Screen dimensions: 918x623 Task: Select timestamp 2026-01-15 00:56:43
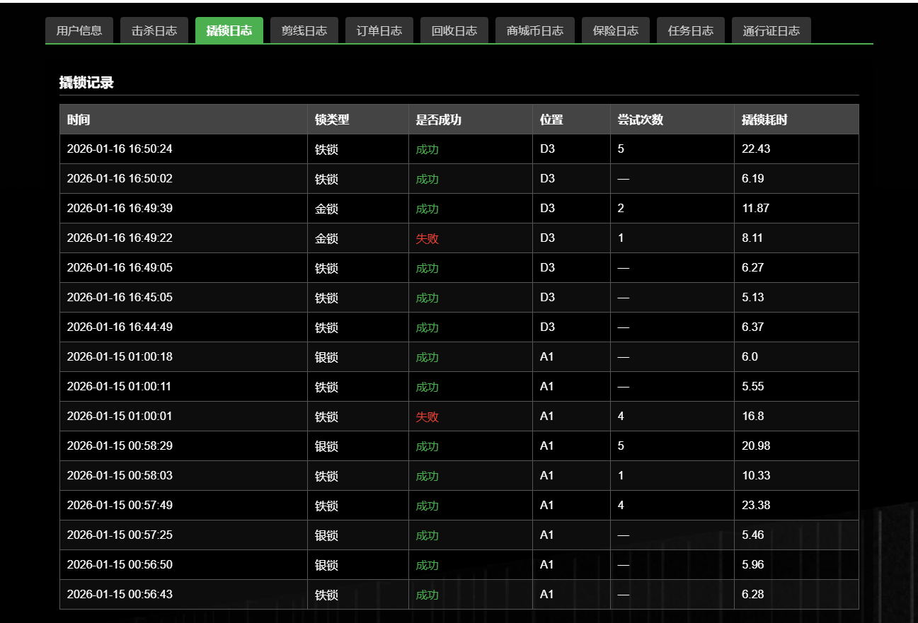(120, 595)
